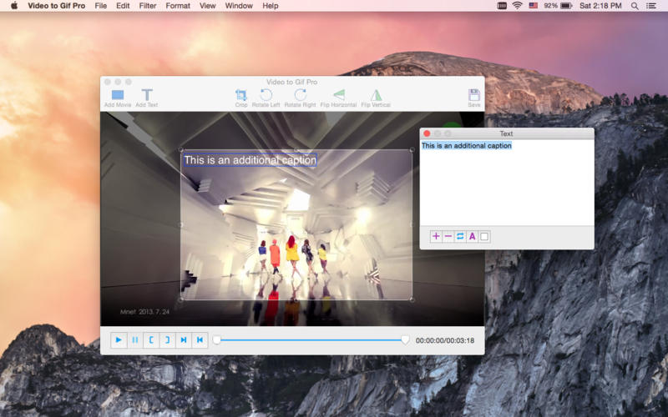Click the Wi-Fi status icon
The width and height of the screenshot is (668, 417).
(517, 6)
